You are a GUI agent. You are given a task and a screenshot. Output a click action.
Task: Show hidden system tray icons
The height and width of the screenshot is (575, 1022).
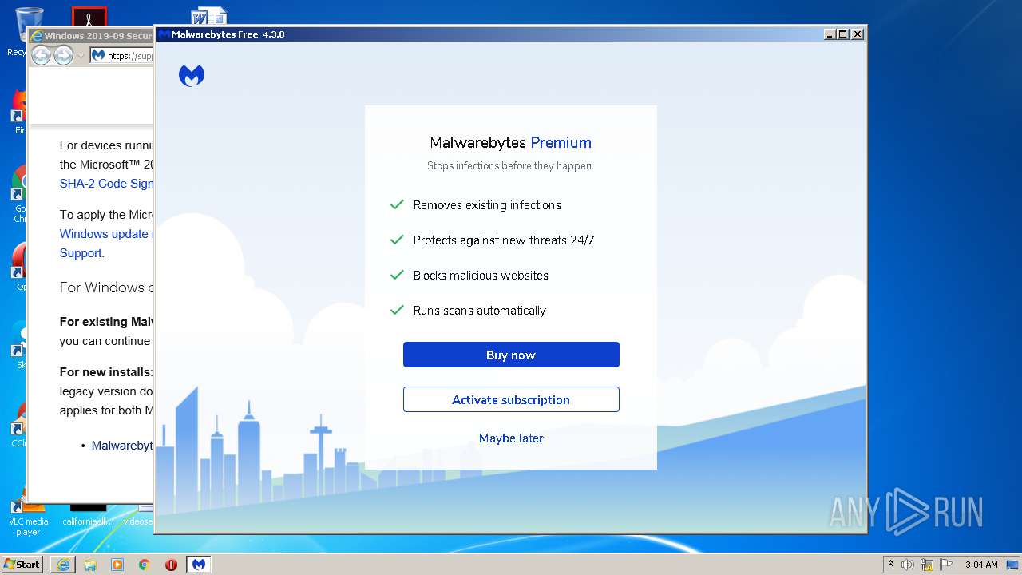[x=890, y=565]
